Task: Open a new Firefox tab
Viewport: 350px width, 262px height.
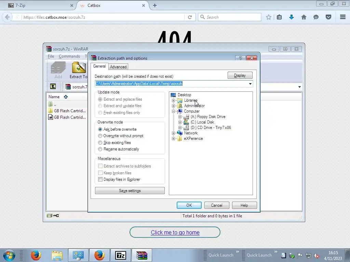Action: tap(155, 5)
